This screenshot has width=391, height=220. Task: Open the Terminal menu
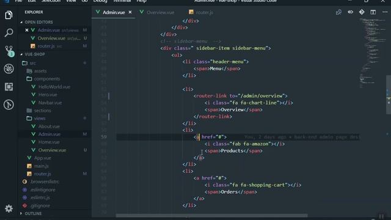[122, 1]
